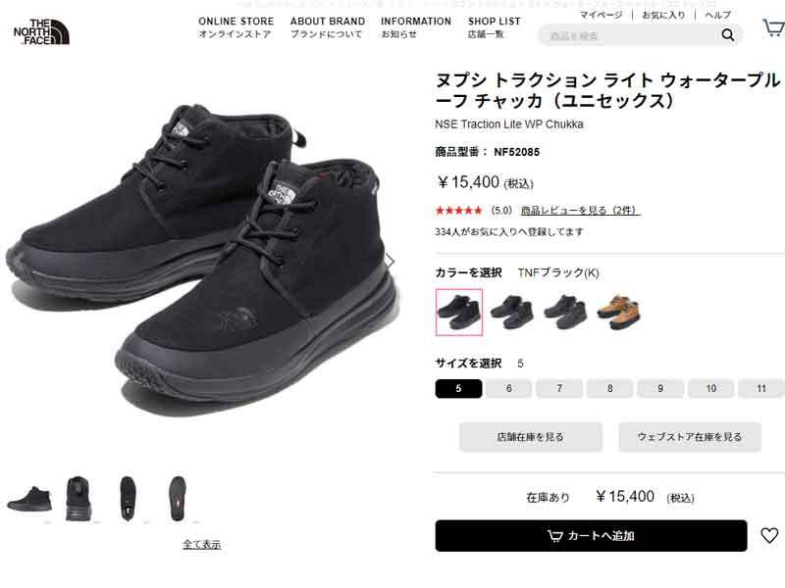
Task: Open ABOUT BRAND menu
Action: (328, 27)
